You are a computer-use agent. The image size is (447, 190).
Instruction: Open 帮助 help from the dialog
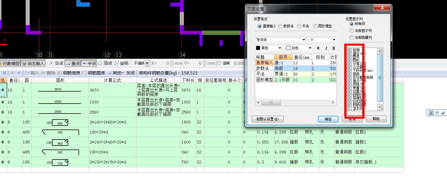(376, 119)
